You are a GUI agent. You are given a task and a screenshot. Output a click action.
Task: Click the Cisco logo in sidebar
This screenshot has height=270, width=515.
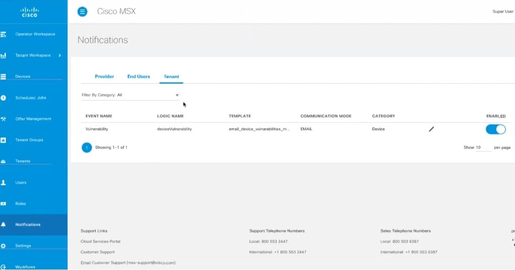[29, 12]
